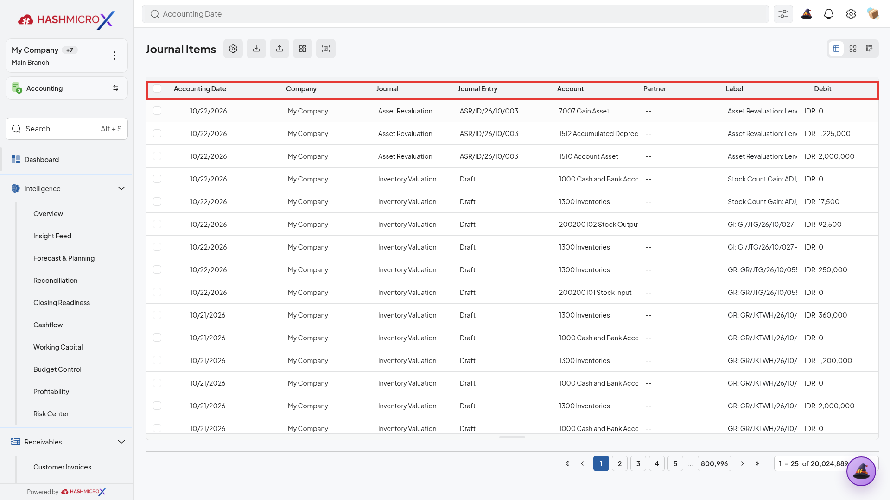The height and width of the screenshot is (500, 890).
Task: Open the widgets grid icon in toolbar
Action: click(x=303, y=49)
